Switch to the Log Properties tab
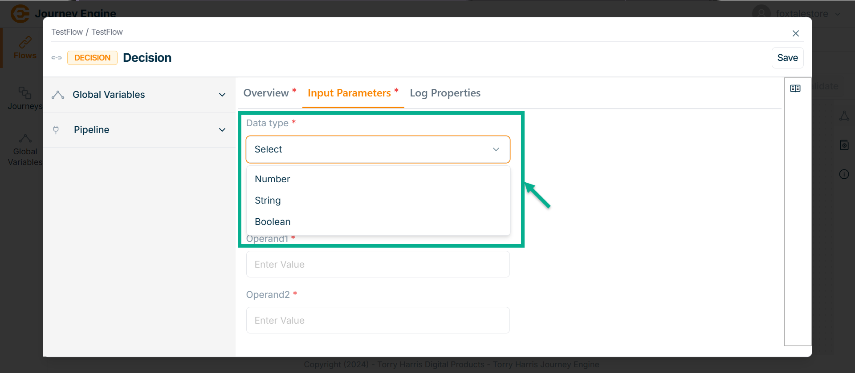855x373 pixels. [x=445, y=93]
